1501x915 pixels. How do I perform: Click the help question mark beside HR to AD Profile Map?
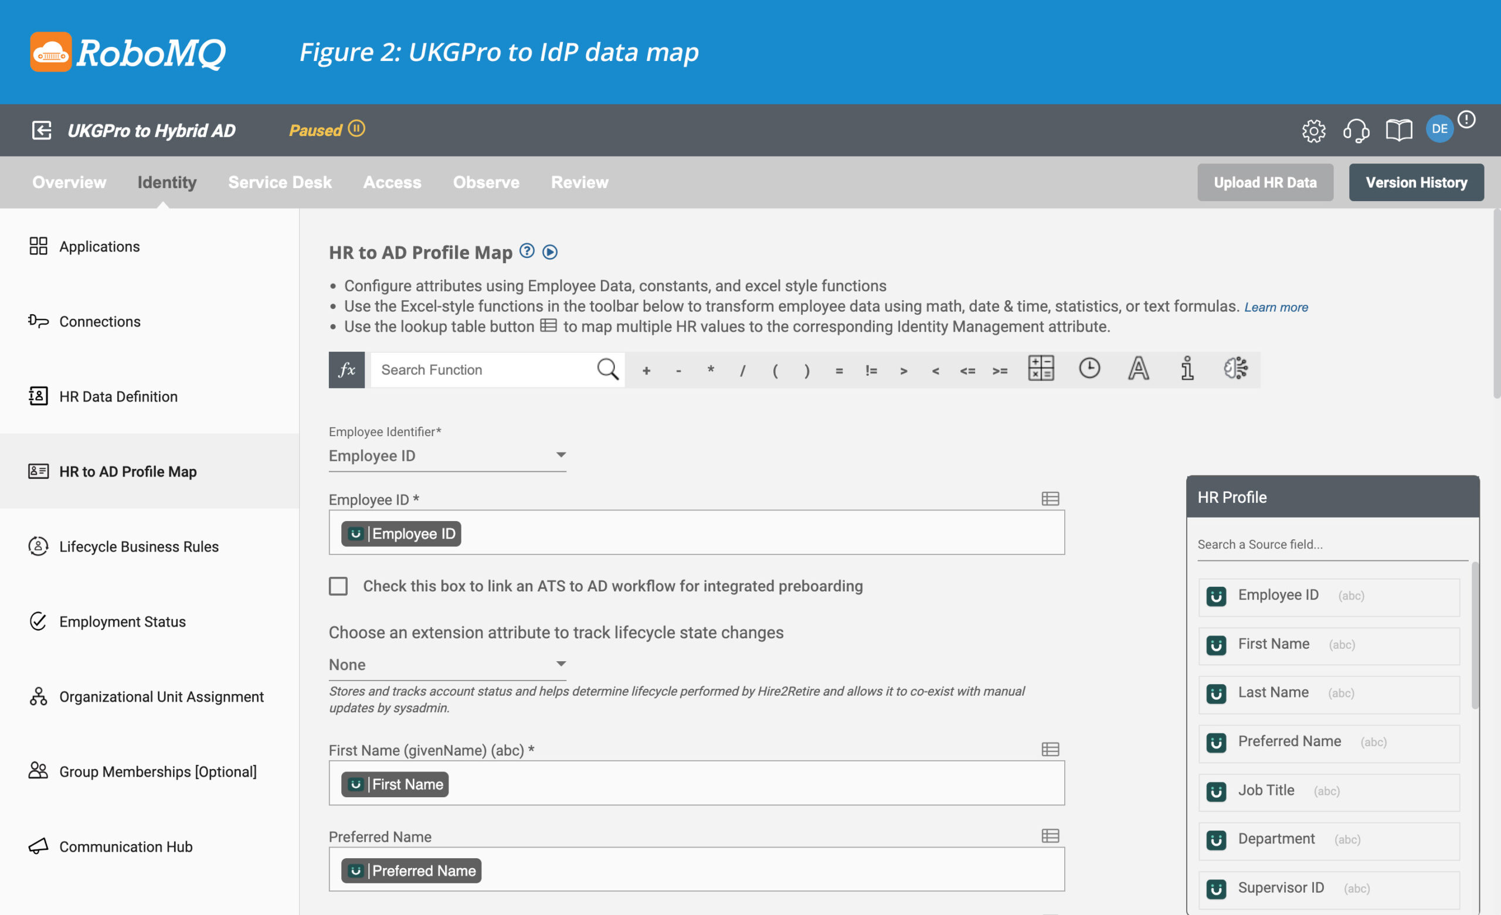tap(527, 251)
